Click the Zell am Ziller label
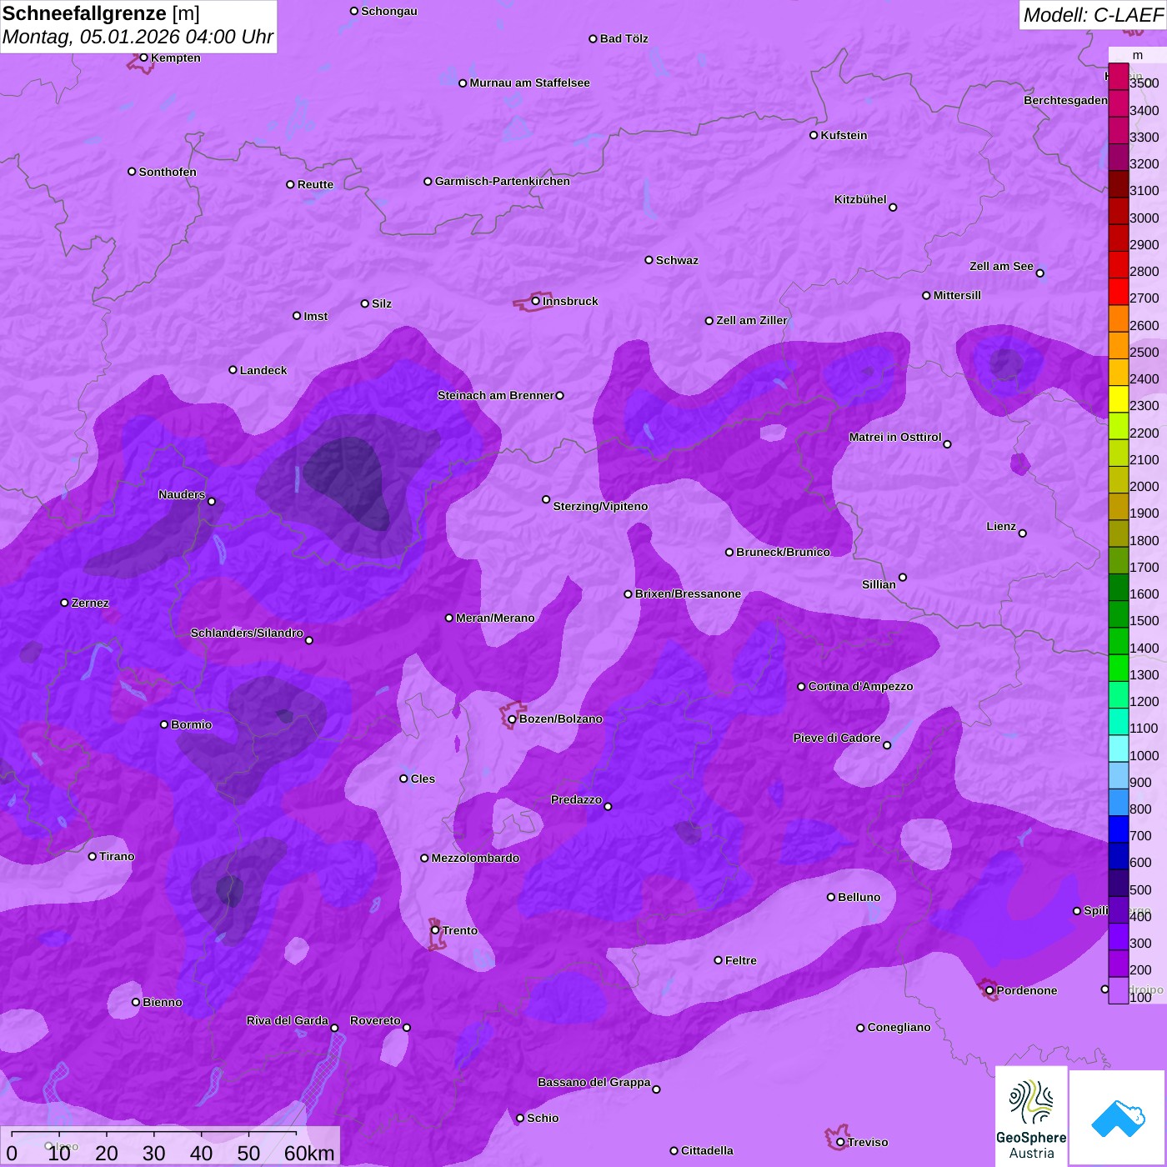Image resolution: width=1167 pixels, height=1167 pixels. tap(752, 320)
